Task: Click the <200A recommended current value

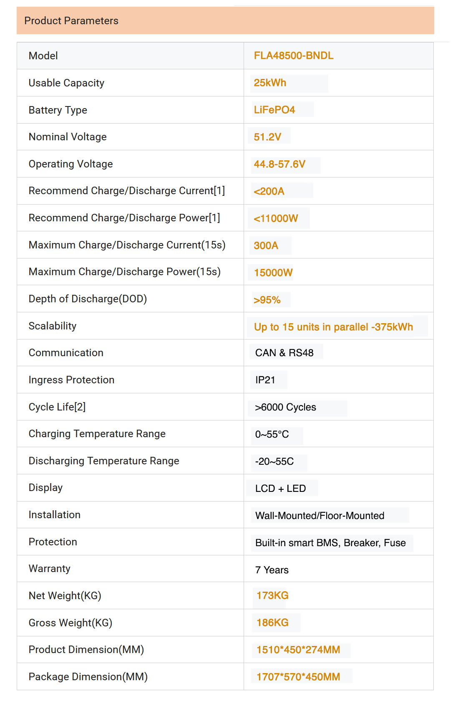Action: (x=269, y=191)
